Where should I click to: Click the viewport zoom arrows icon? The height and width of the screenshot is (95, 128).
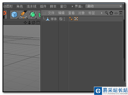click(x=29, y=23)
